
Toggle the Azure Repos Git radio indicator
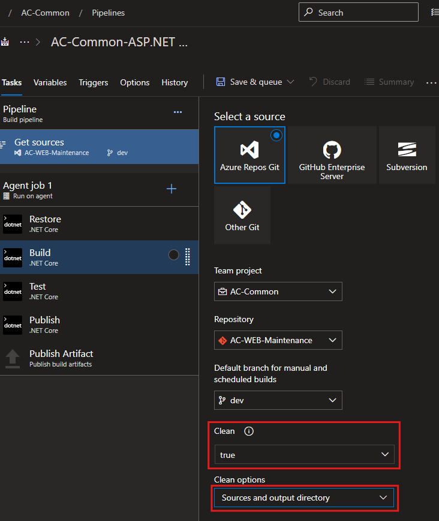276,135
